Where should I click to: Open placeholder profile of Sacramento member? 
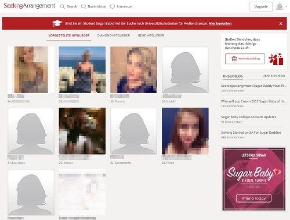point(133,131)
